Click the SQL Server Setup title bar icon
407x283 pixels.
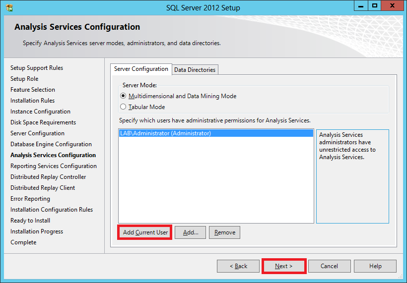click(x=9, y=7)
